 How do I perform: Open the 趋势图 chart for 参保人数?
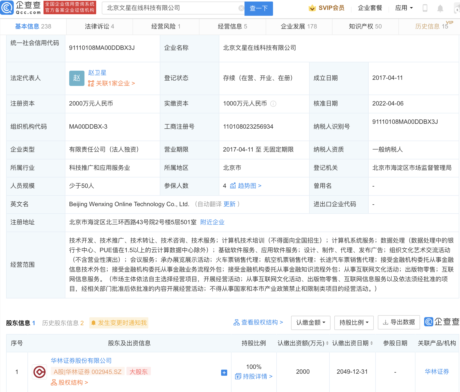pos(246,186)
